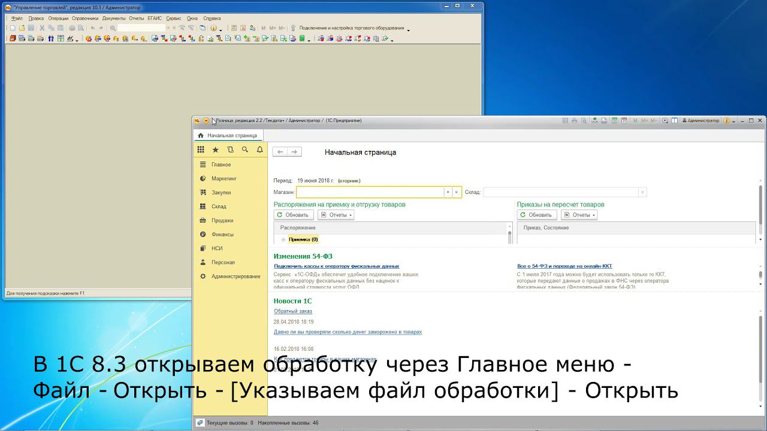Open НСИ section in sidebar
The image size is (767, 431).
click(x=217, y=248)
